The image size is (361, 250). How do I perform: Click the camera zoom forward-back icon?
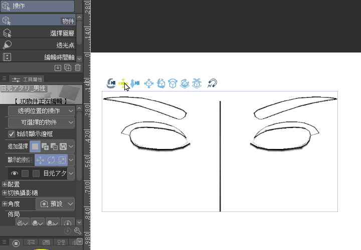pyautogui.click(x=135, y=83)
